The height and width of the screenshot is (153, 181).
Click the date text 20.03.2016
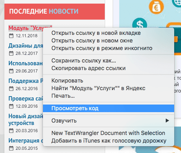click(26, 131)
